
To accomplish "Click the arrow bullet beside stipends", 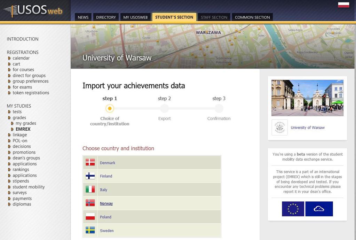I will [9, 181].
